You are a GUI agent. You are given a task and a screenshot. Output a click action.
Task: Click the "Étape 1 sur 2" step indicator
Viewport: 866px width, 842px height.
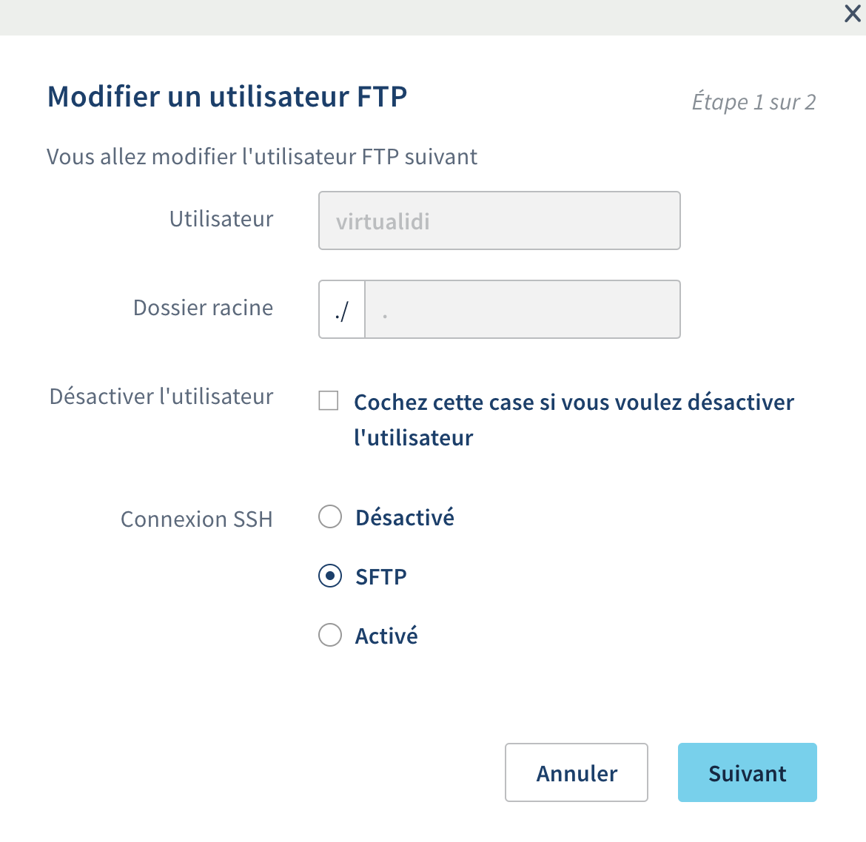tap(753, 102)
